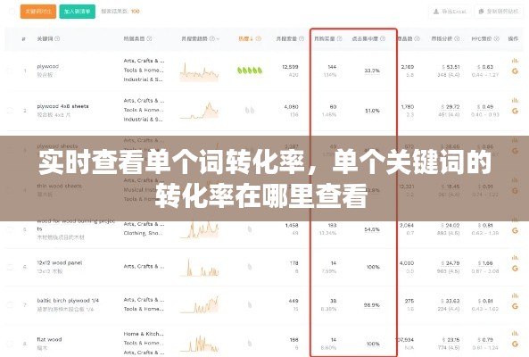Click the green add-to-list button

click(78, 12)
